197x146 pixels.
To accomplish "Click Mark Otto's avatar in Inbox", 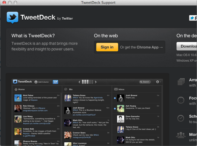I will tap(121, 140).
